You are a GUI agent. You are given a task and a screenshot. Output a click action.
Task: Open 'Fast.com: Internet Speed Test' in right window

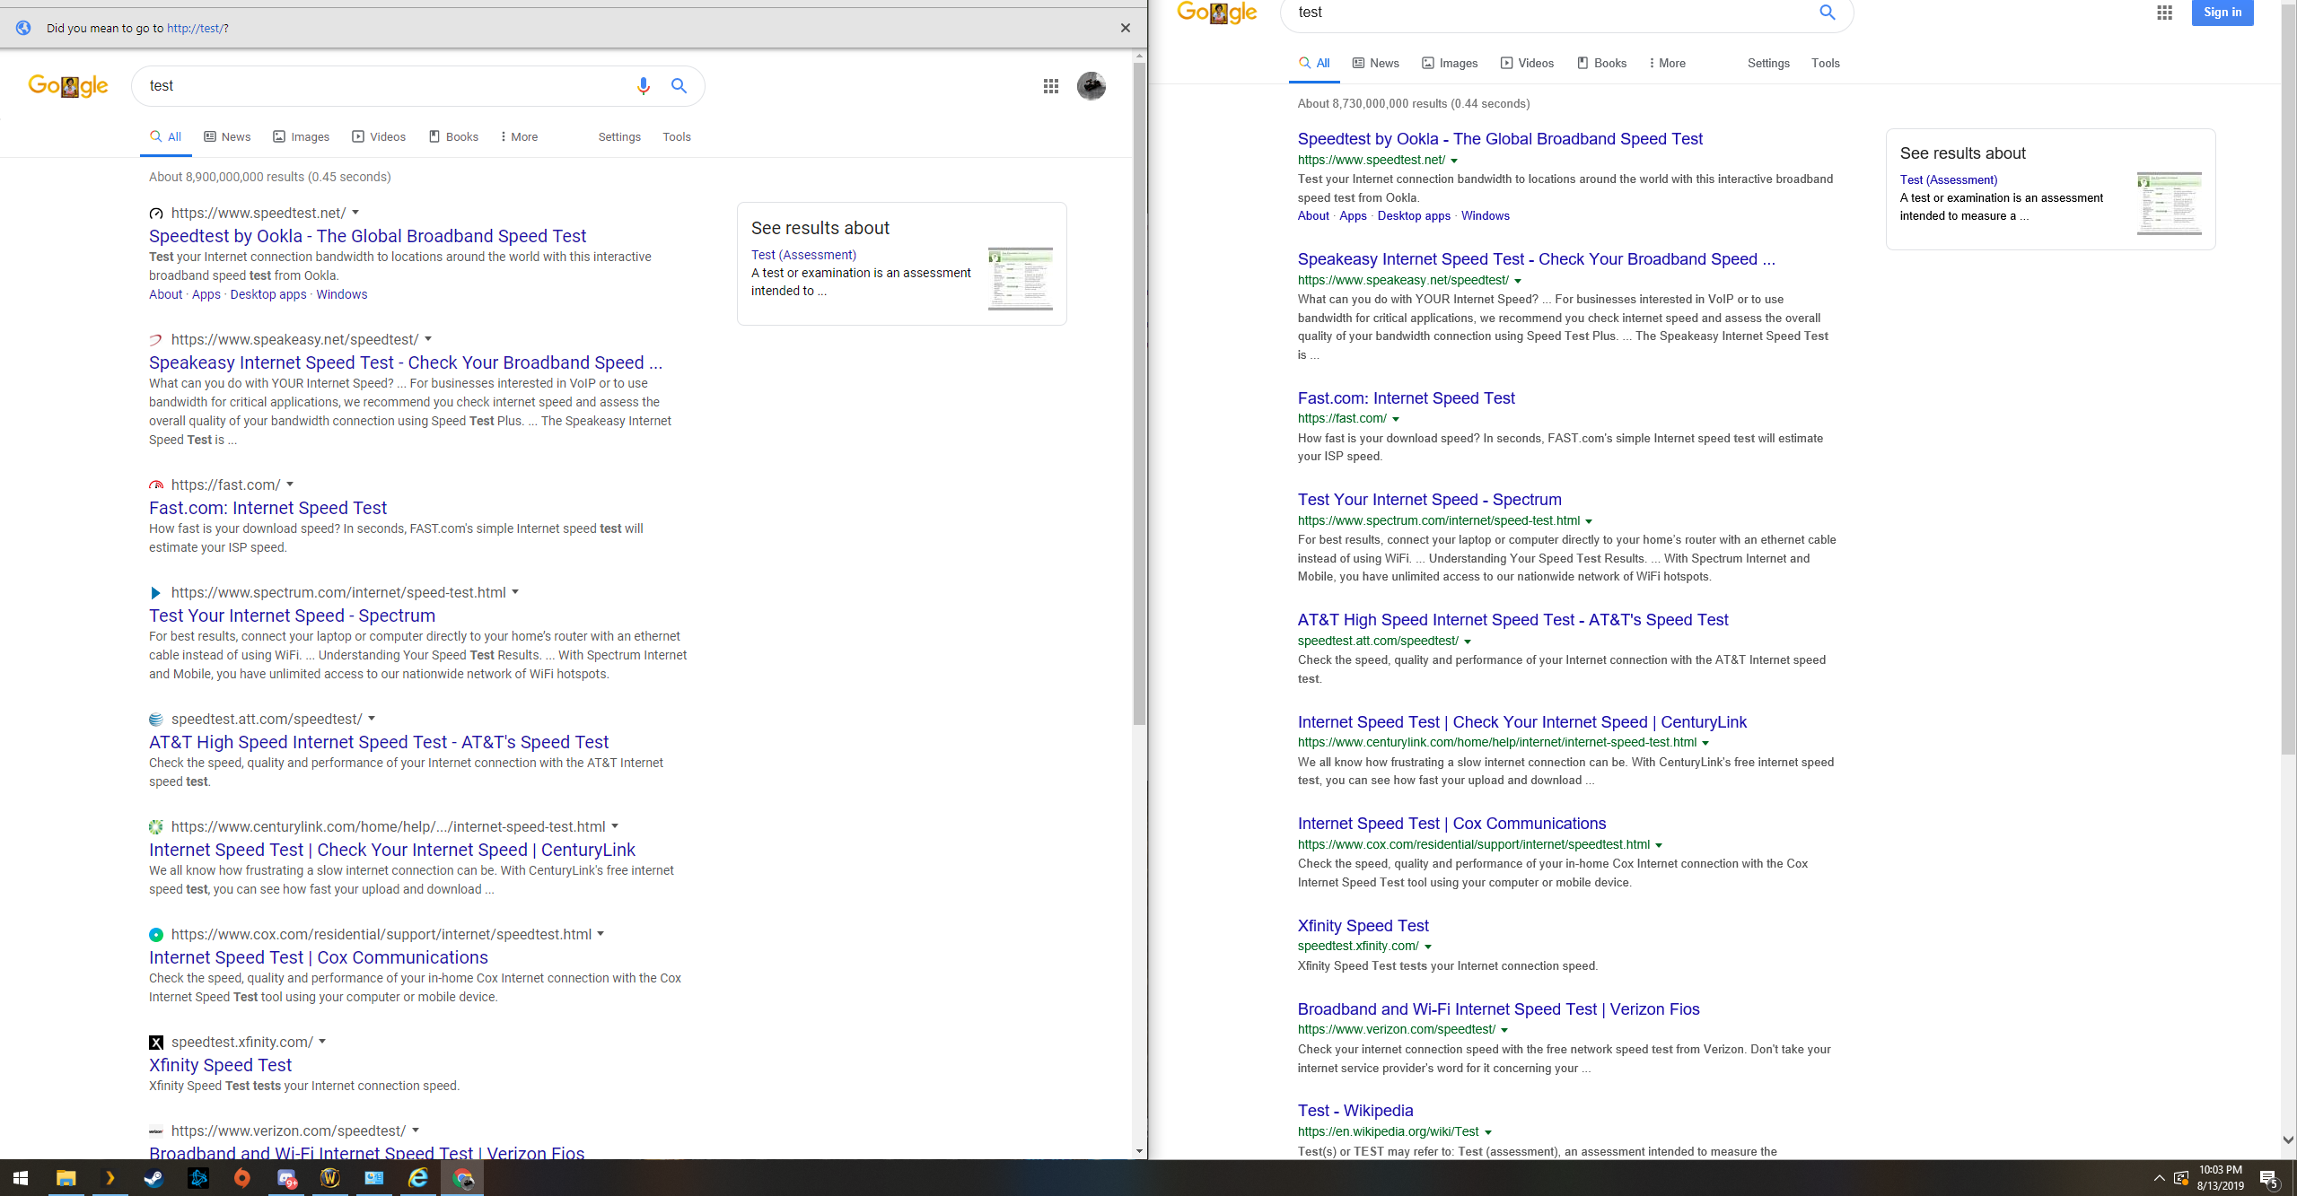tap(1406, 397)
